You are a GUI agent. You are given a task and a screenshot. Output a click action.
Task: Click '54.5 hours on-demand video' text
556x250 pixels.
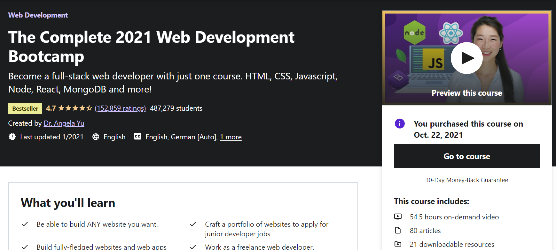click(454, 217)
